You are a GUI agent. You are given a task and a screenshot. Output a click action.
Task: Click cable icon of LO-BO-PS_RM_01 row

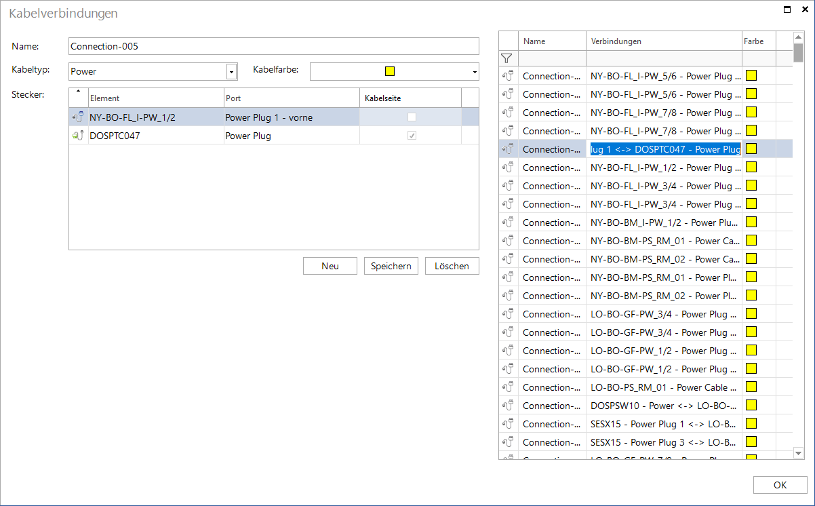click(508, 387)
